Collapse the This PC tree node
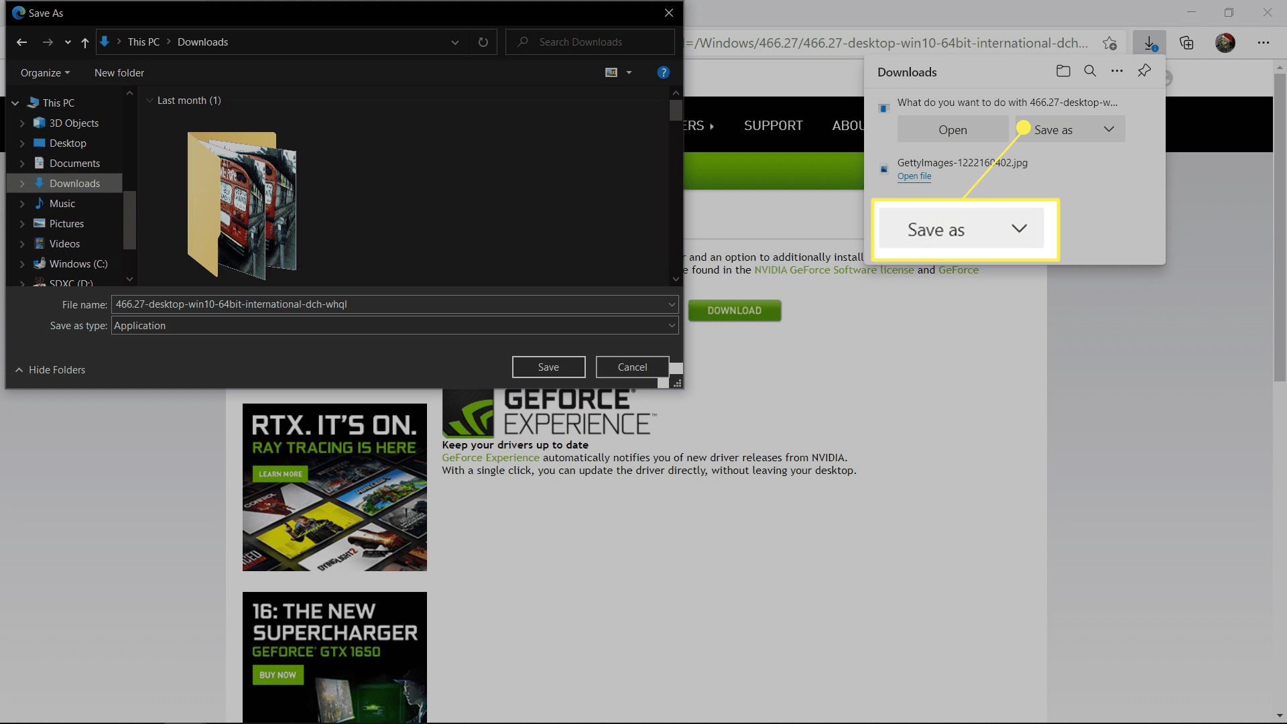 pos(15,103)
